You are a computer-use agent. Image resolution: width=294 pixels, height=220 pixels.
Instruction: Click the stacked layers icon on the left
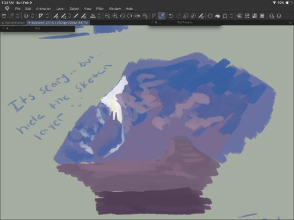click(x=26, y=16)
